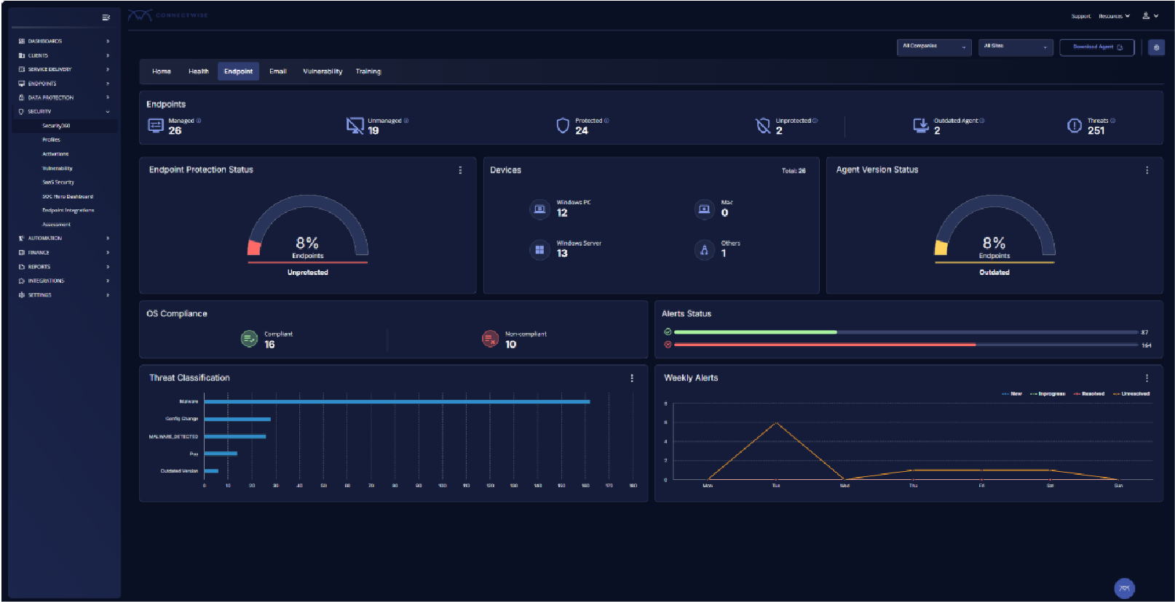Click the Threats alert icon
Image resolution: width=1175 pixels, height=602 pixels.
[1074, 126]
